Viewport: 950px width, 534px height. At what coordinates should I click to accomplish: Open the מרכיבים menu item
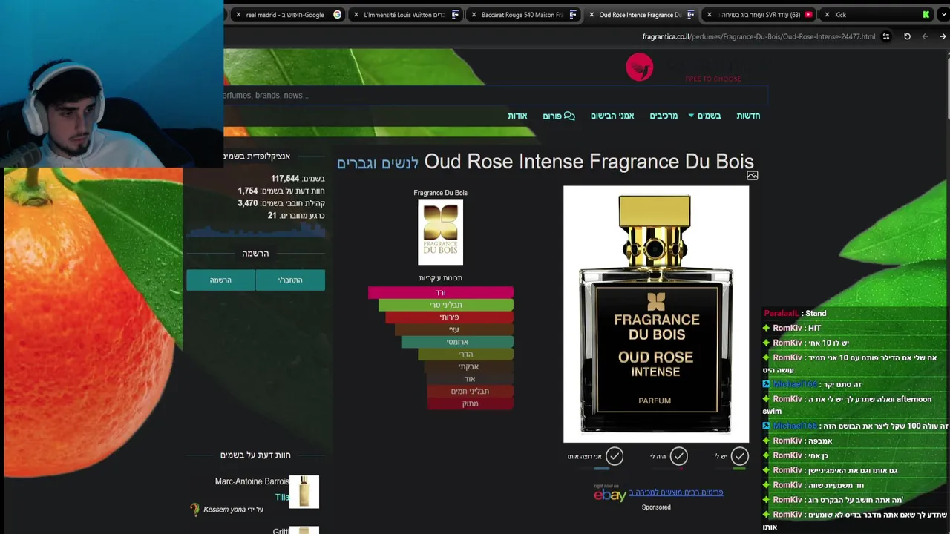tap(664, 116)
